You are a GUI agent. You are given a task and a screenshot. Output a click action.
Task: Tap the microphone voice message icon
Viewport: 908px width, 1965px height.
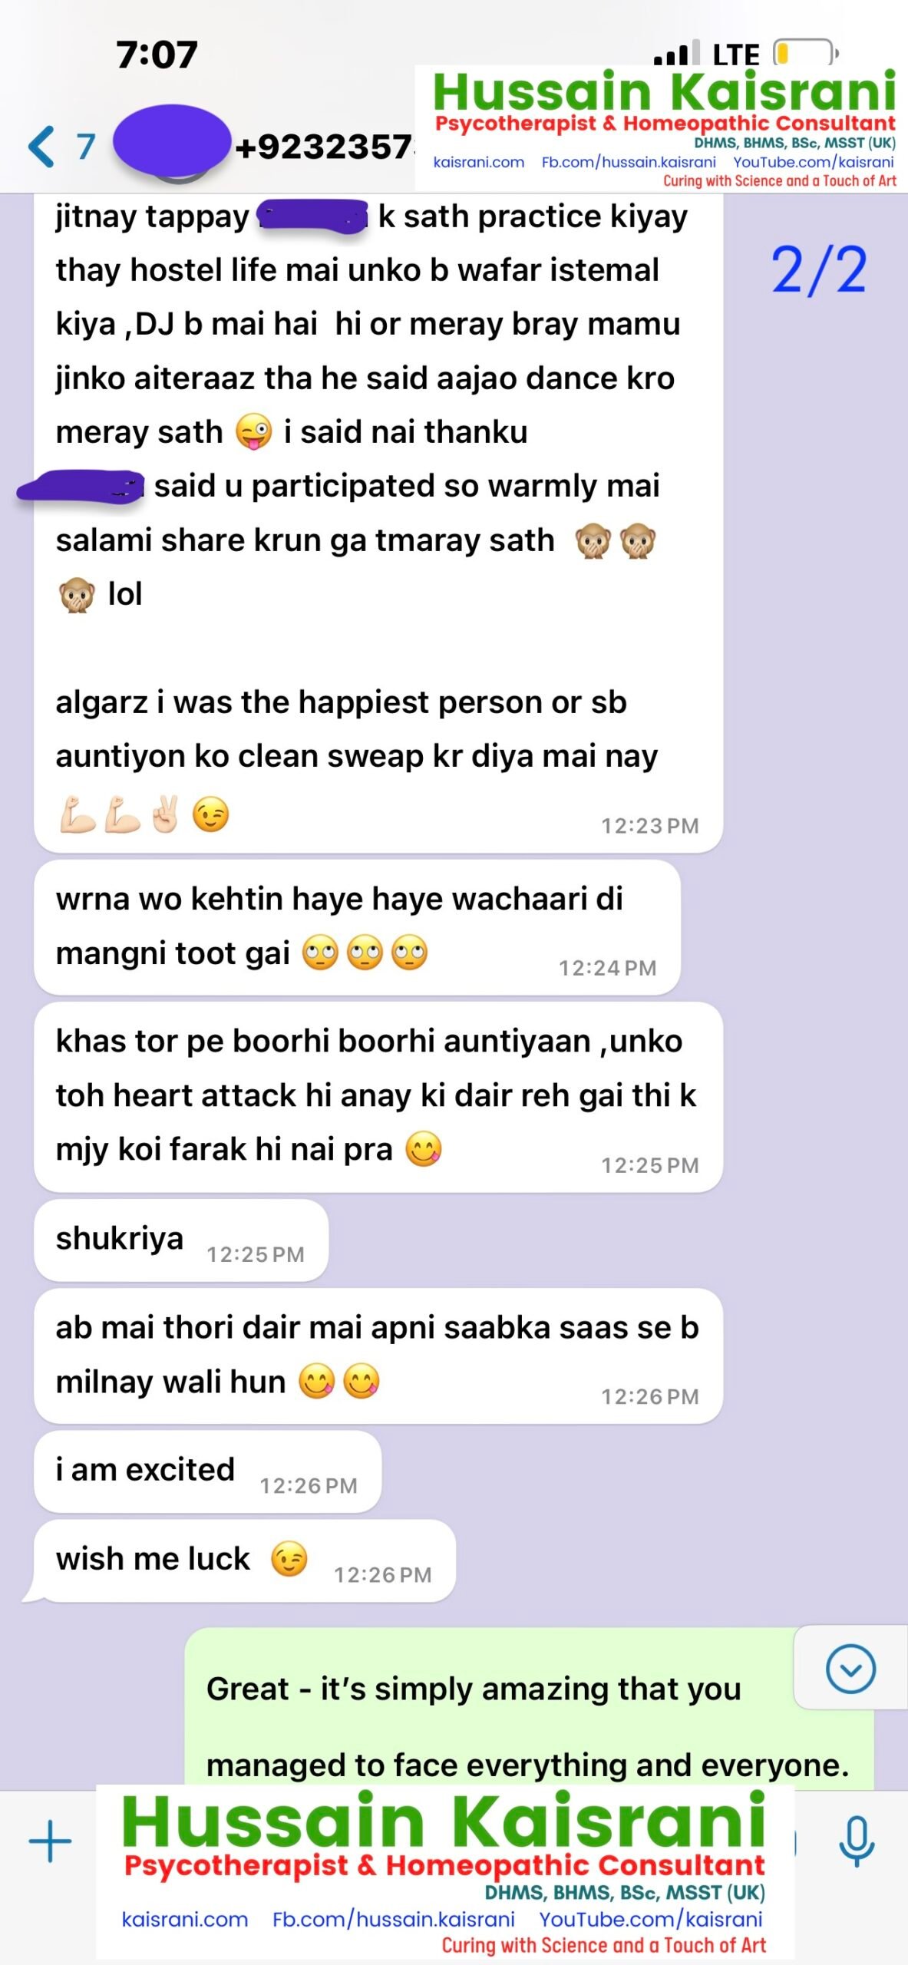click(x=857, y=1841)
